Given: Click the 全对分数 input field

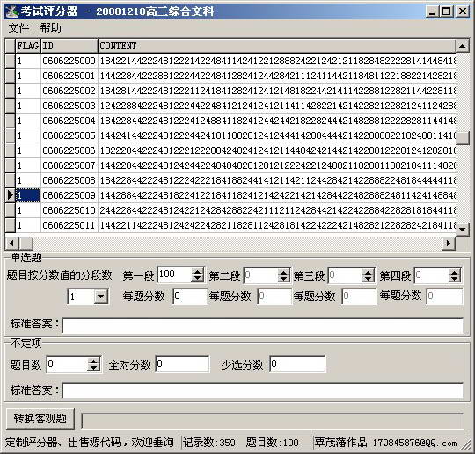Looking at the screenshot, I should 182,364.
